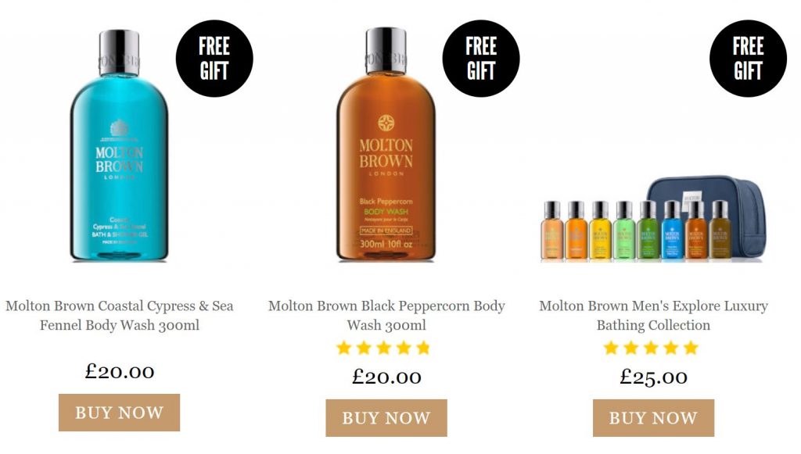Click Free Gift badge on Black Peppercorn product
The width and height of the screenshot is (801, 454).
[x=481, y=59]
